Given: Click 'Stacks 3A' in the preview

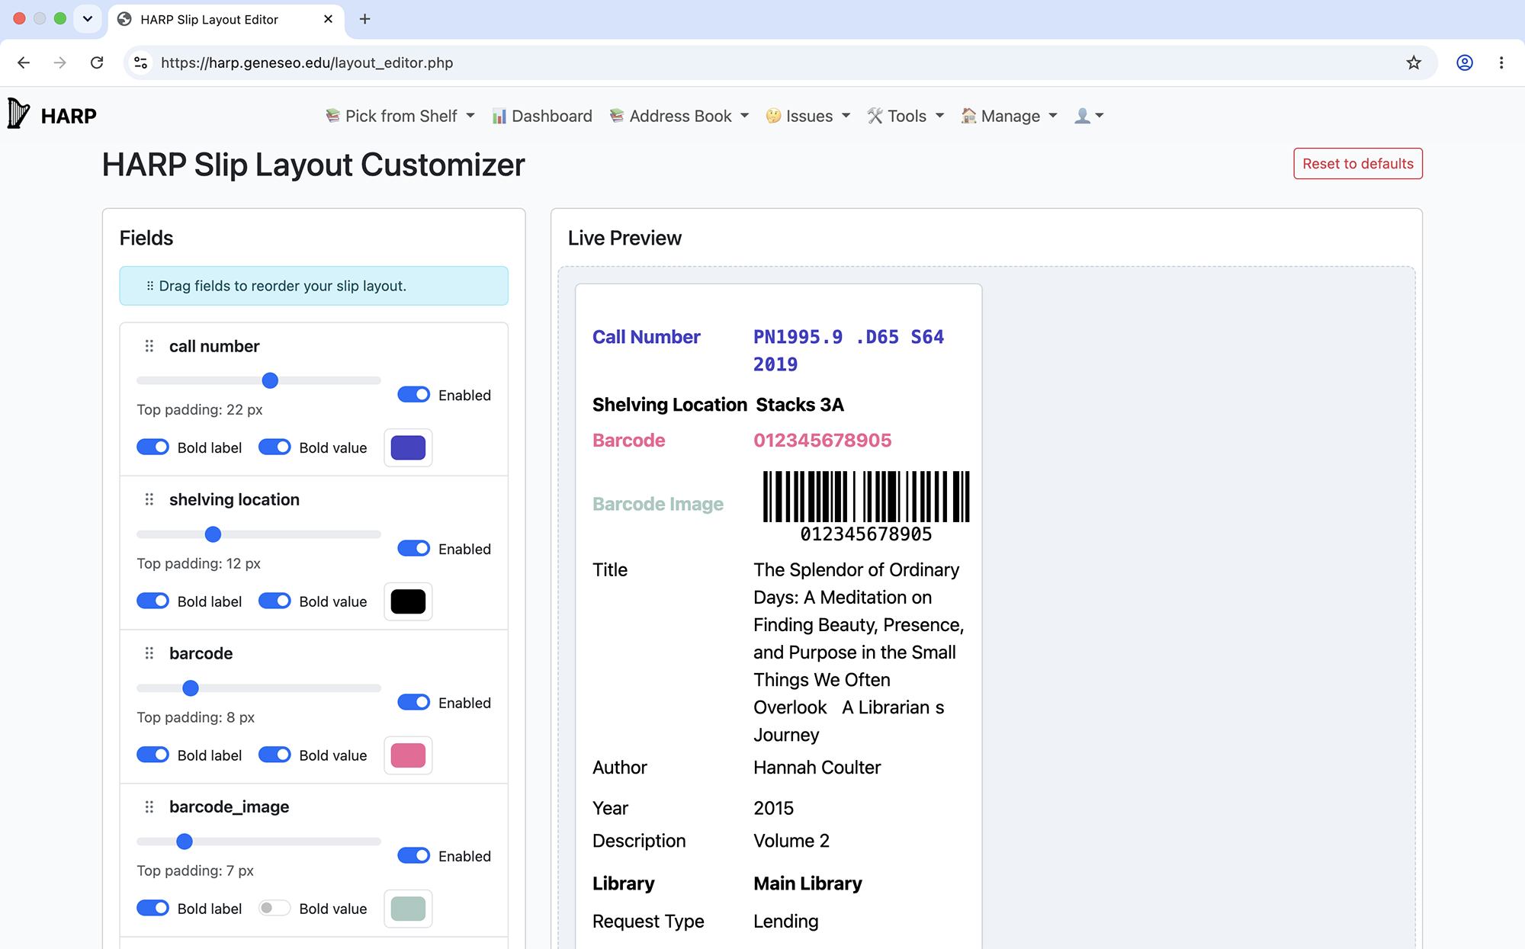Looking at the screenshot, I should point(800,405).
